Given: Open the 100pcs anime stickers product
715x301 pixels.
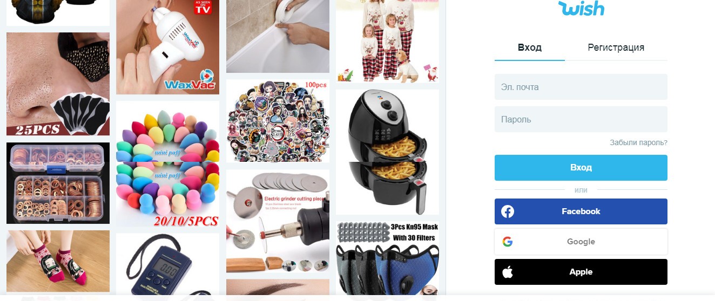Looking at the screenshot, I should point(278,121).
